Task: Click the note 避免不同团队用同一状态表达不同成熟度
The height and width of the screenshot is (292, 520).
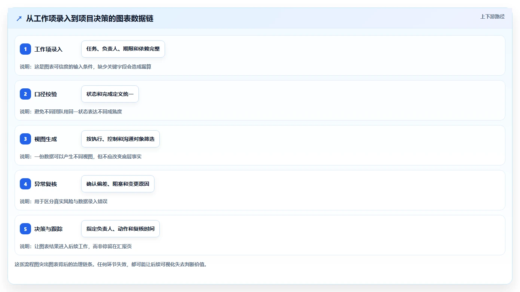Action: (78, 112)
